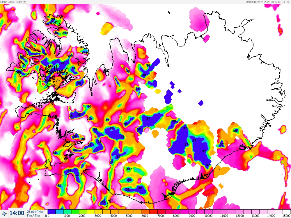Screen dimensions: 291x218
Task: Click the 447 cloud base value on the map
Action: [x=129, y=169]
